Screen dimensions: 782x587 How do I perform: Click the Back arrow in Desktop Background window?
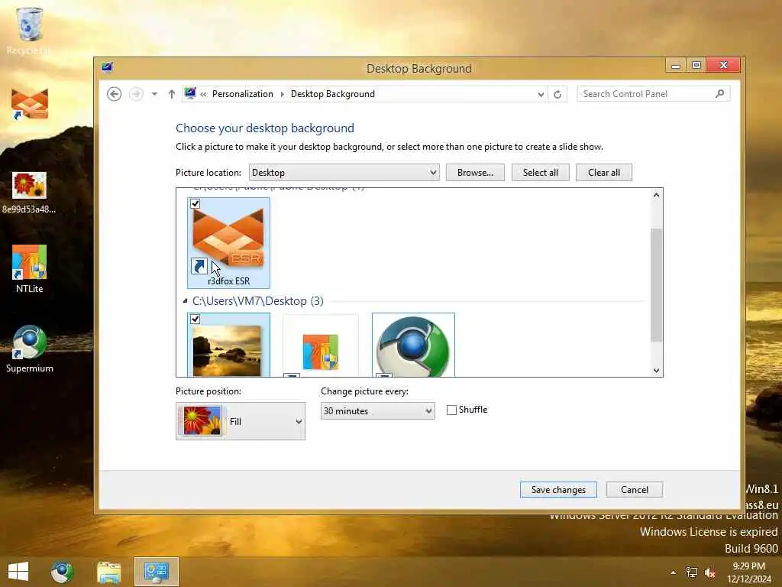tap(115, 94)
